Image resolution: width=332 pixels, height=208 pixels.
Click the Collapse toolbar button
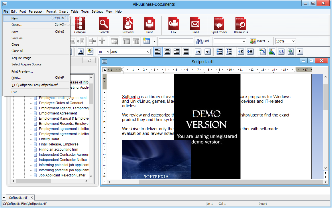[80, 26]
